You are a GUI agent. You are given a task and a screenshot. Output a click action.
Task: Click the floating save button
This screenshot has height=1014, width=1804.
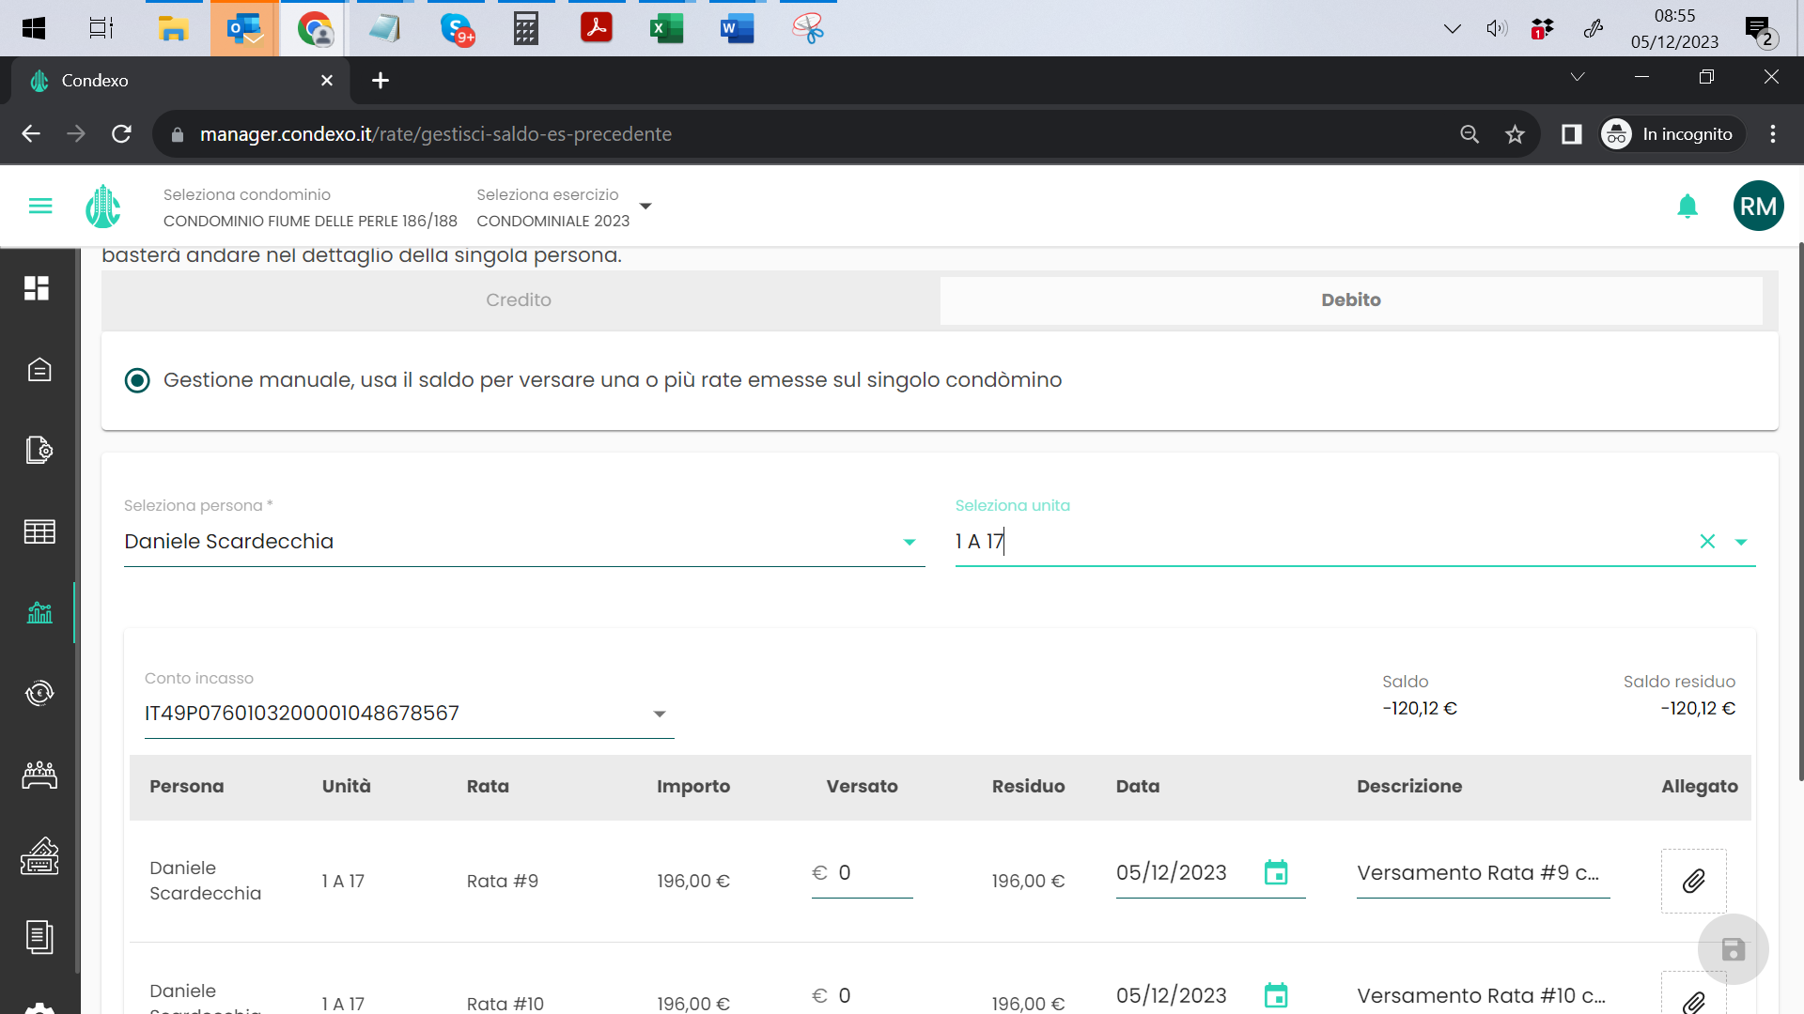(1734, 949)
